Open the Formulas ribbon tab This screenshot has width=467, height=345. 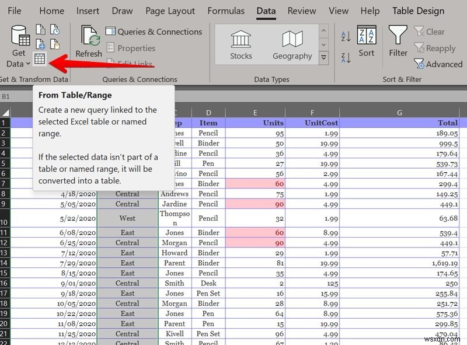[x=226, y=11]
